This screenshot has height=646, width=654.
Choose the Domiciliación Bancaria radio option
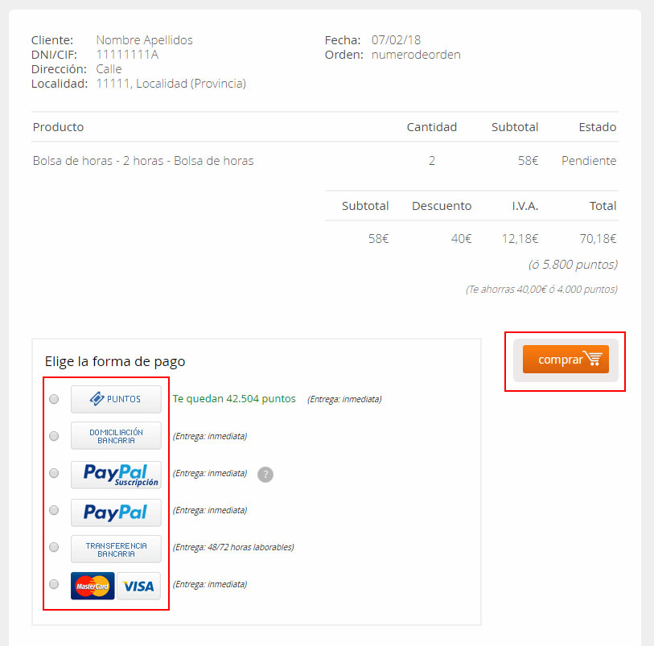pyautogui.click(x=54, y=436)
